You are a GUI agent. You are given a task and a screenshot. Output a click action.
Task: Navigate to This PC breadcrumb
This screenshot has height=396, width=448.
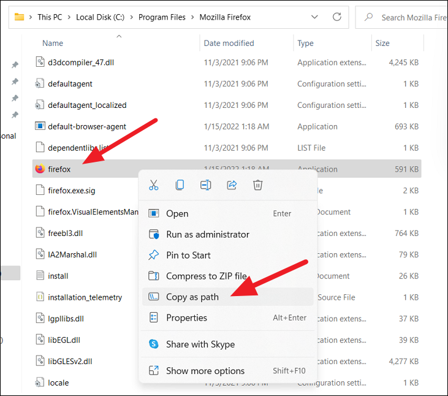pyautogui.click(x=50, y=17)
